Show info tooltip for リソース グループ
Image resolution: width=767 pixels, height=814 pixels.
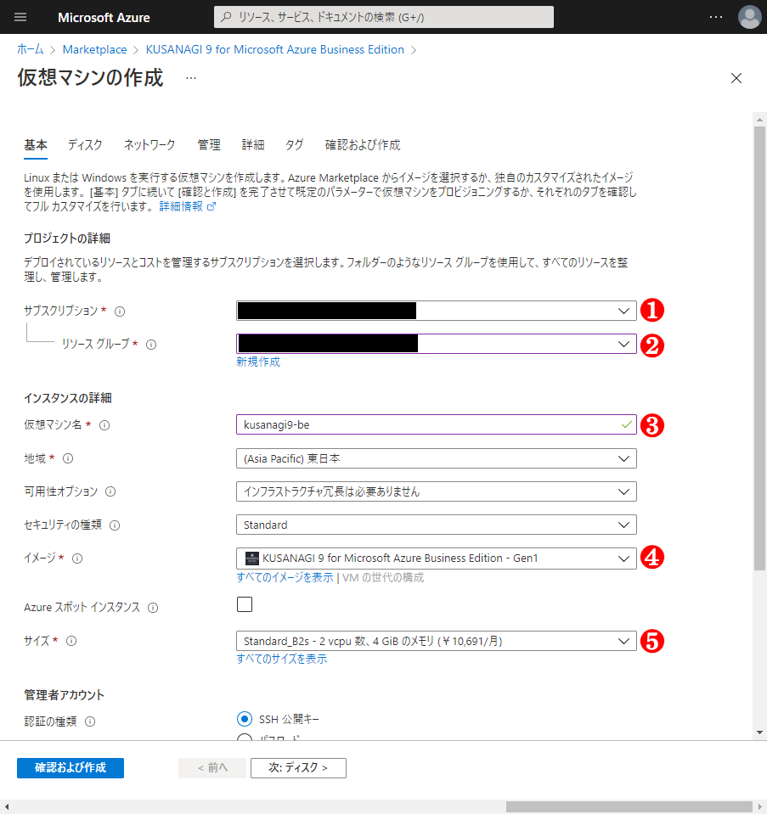[151, 345]
